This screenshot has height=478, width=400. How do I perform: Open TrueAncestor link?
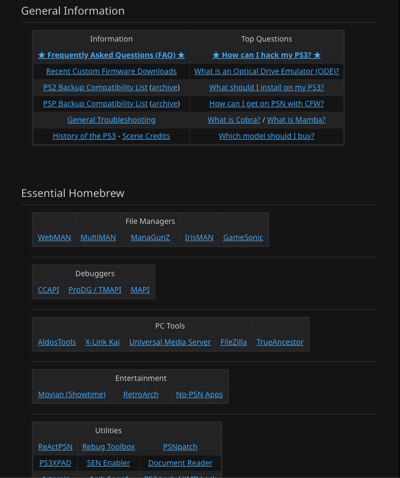pyautogui.click(x=280, y=343)
